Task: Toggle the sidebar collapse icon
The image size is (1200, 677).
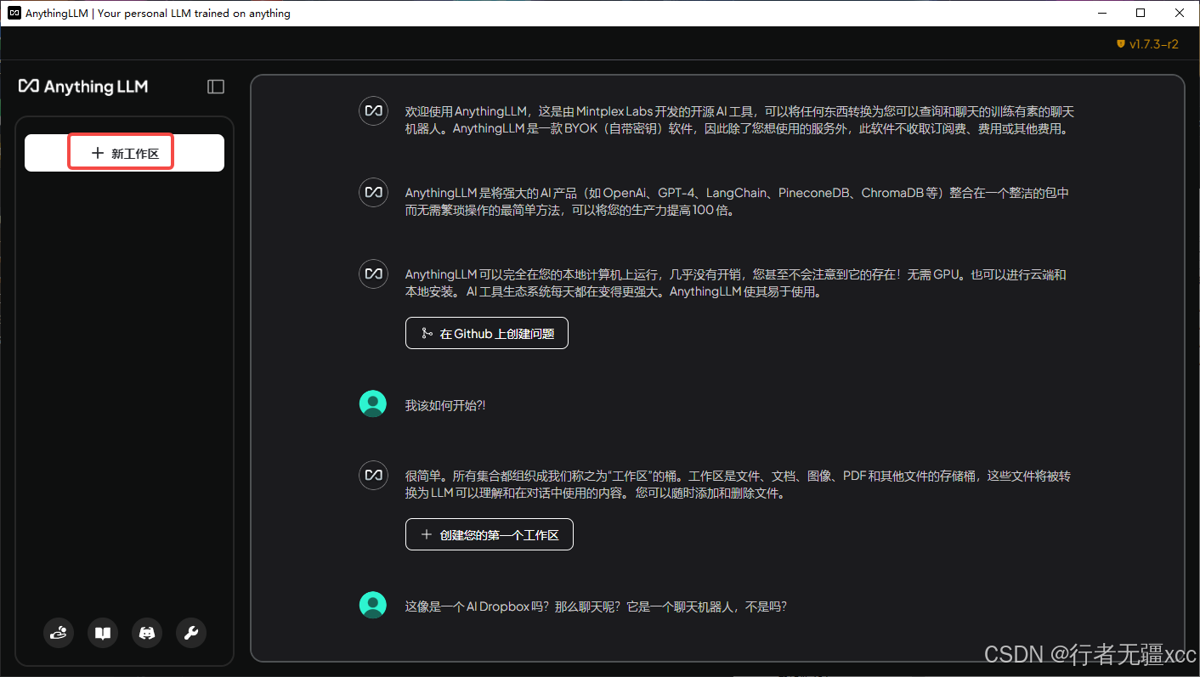Action: 216,87
